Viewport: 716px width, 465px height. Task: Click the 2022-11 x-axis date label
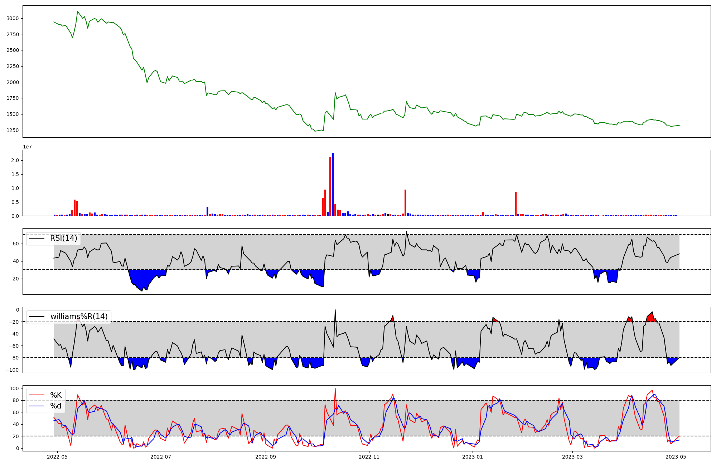click(369, 457)
